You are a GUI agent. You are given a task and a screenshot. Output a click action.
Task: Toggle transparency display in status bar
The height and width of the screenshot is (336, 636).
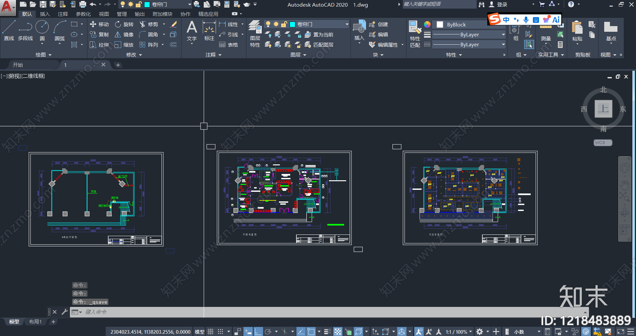(337, 332)
